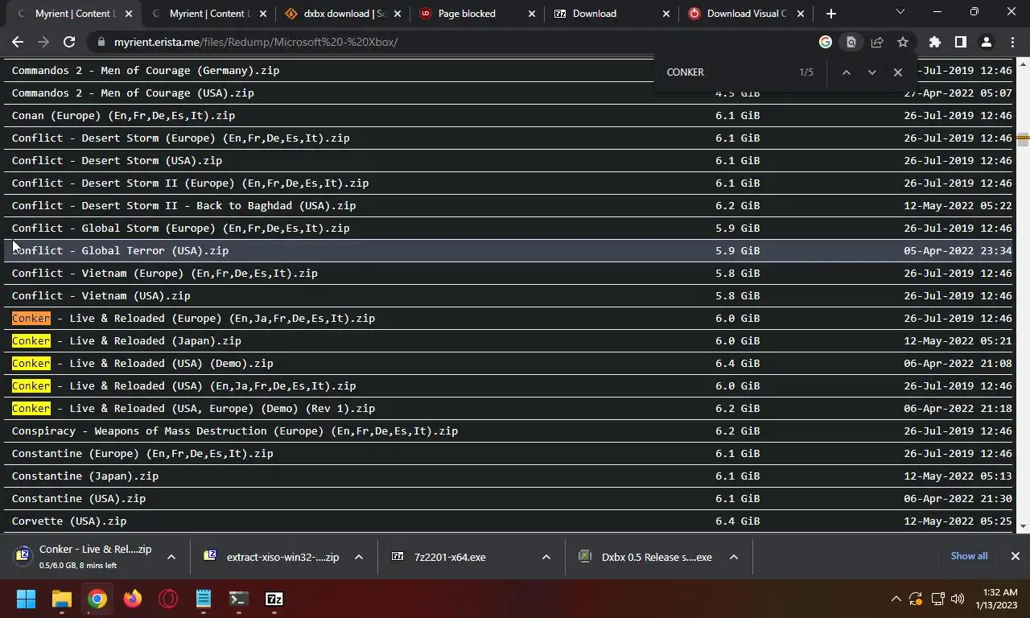Image resolution: width=1030 pixels, height=618 pixels.
Task: Expand options for 7z2201-x64.exe download
Action: coord(546,557)
